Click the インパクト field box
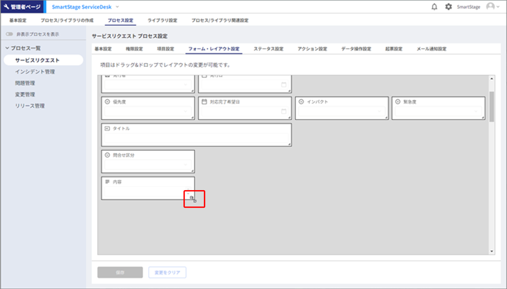This screenshot has height=289, width=507. (342, 108)
